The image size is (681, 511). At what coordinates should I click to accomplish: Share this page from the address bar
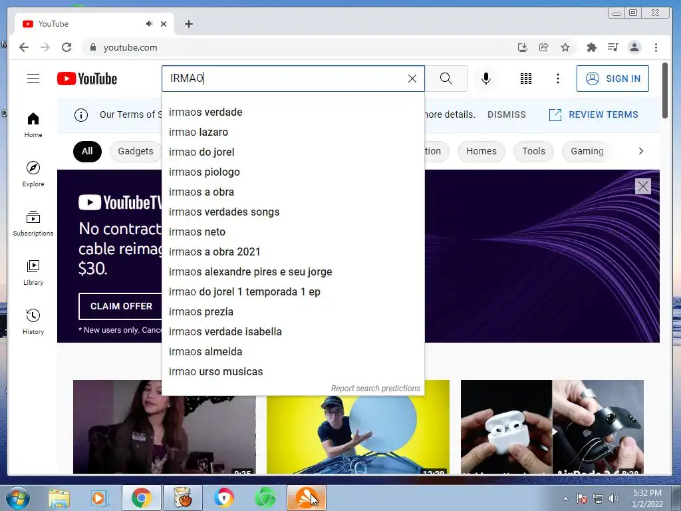point(544,47)
